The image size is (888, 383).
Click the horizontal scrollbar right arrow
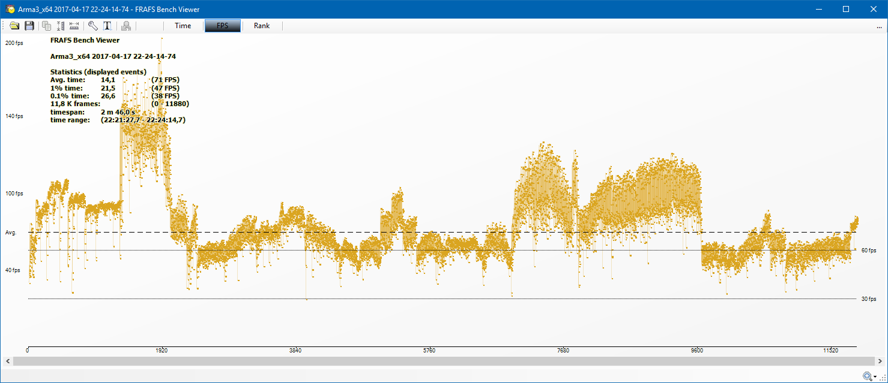[880, 361]
